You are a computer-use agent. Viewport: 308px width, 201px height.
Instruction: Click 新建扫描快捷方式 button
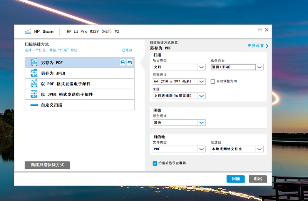pyautogui.click(x=47, y=165)
